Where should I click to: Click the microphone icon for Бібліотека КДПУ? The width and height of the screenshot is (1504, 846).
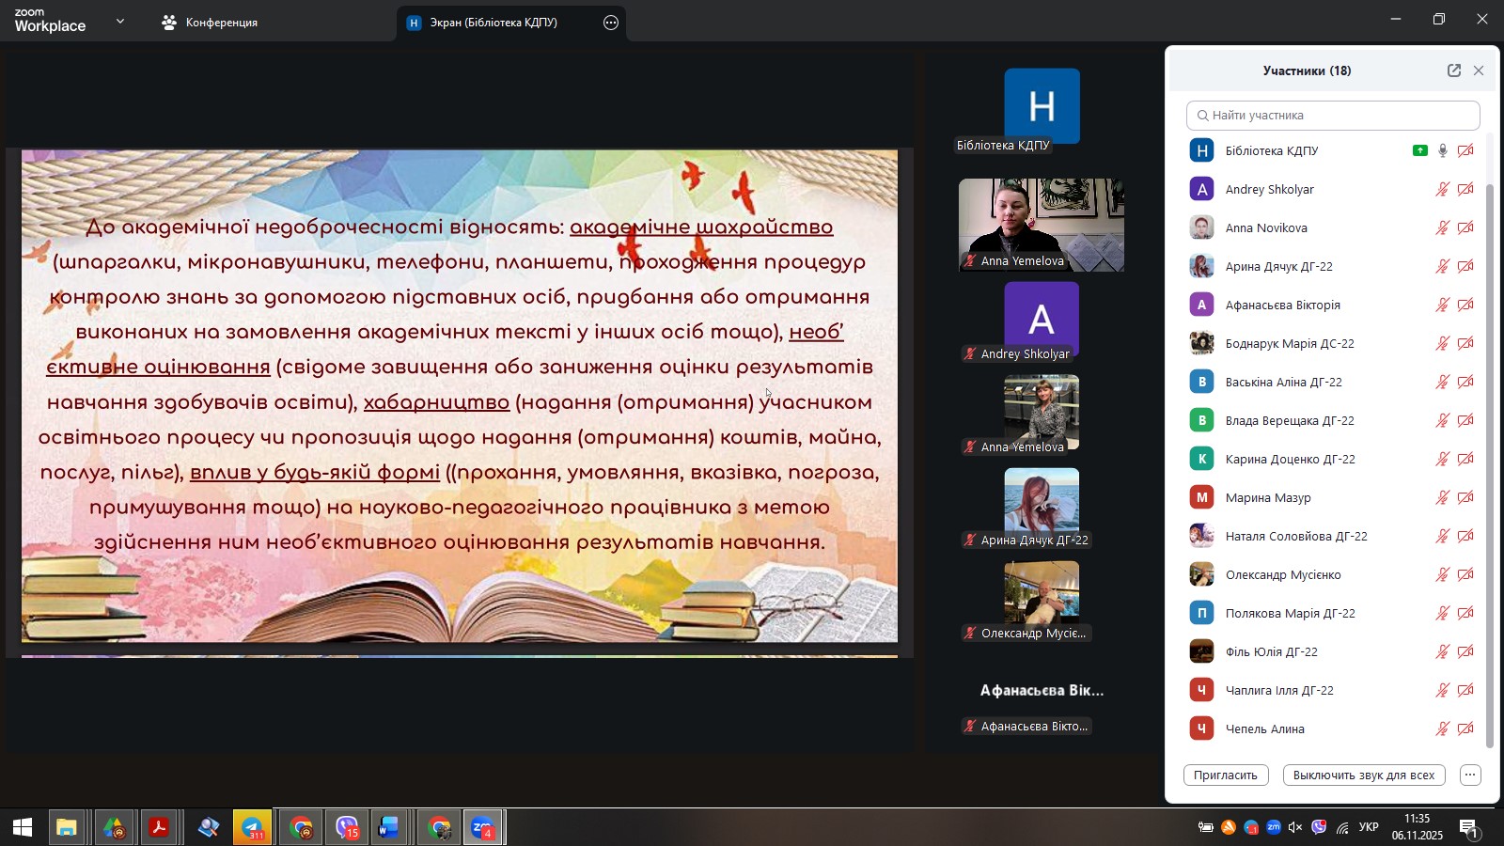point(1443,150)
